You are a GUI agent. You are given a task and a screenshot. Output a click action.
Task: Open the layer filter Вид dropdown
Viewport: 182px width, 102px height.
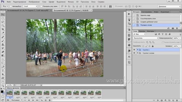(x=139, y=34)
